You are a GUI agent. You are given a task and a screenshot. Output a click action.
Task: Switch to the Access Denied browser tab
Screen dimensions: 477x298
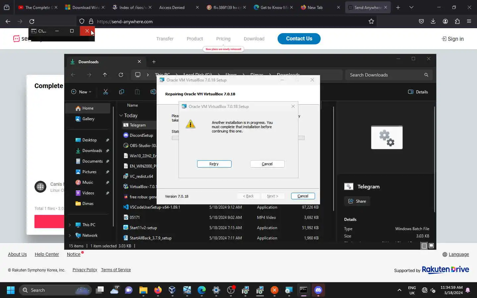click(x=179, y=7)
